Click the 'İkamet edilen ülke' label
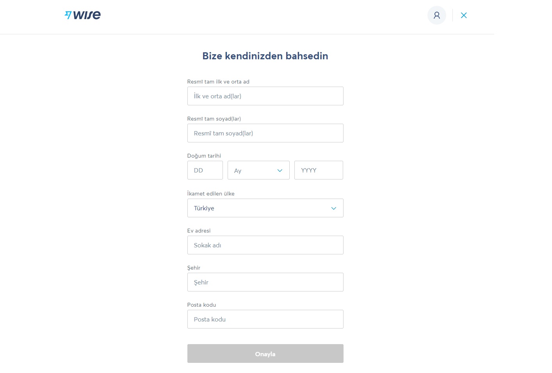Image resolution: width=552 pixels, height=373 pixels. [x=211, y=194]
